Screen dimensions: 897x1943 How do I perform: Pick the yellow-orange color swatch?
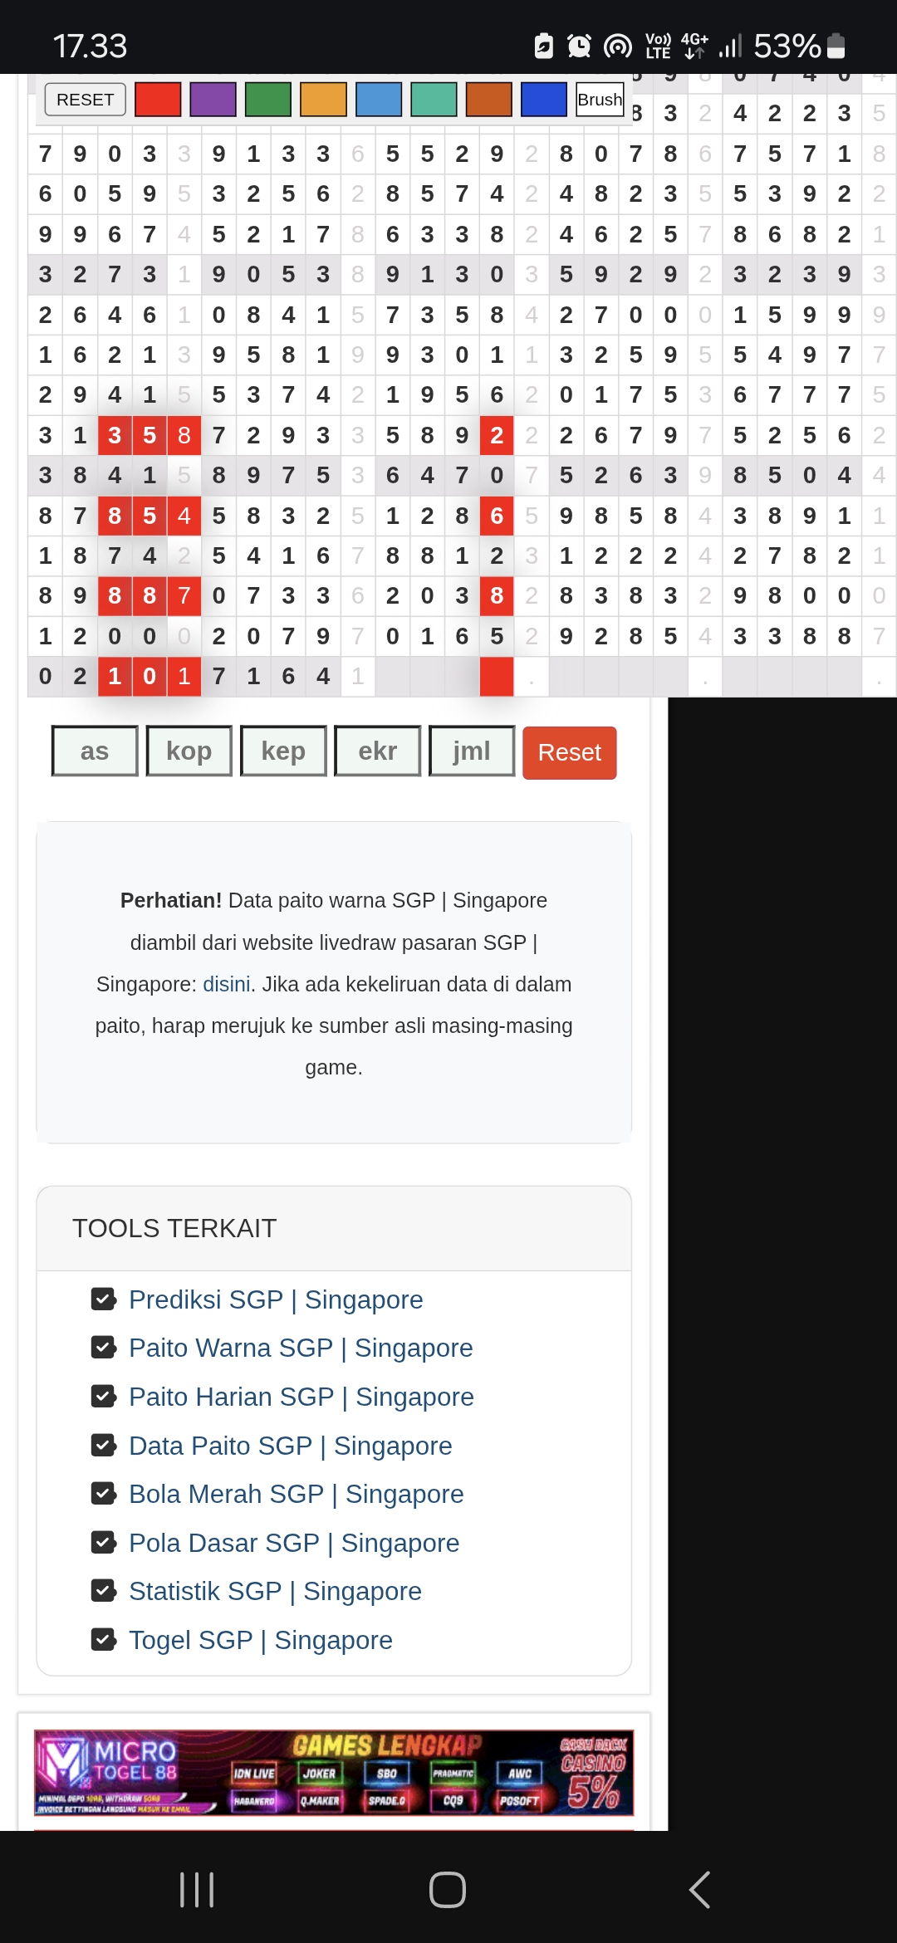click(323, 100)
